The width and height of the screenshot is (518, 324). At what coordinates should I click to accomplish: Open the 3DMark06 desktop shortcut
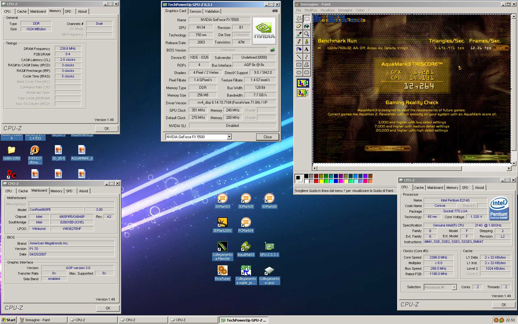click(269, 201)
